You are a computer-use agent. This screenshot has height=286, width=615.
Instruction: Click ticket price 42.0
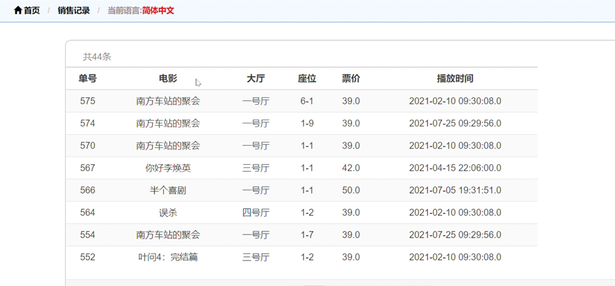[x=351, y=168]
